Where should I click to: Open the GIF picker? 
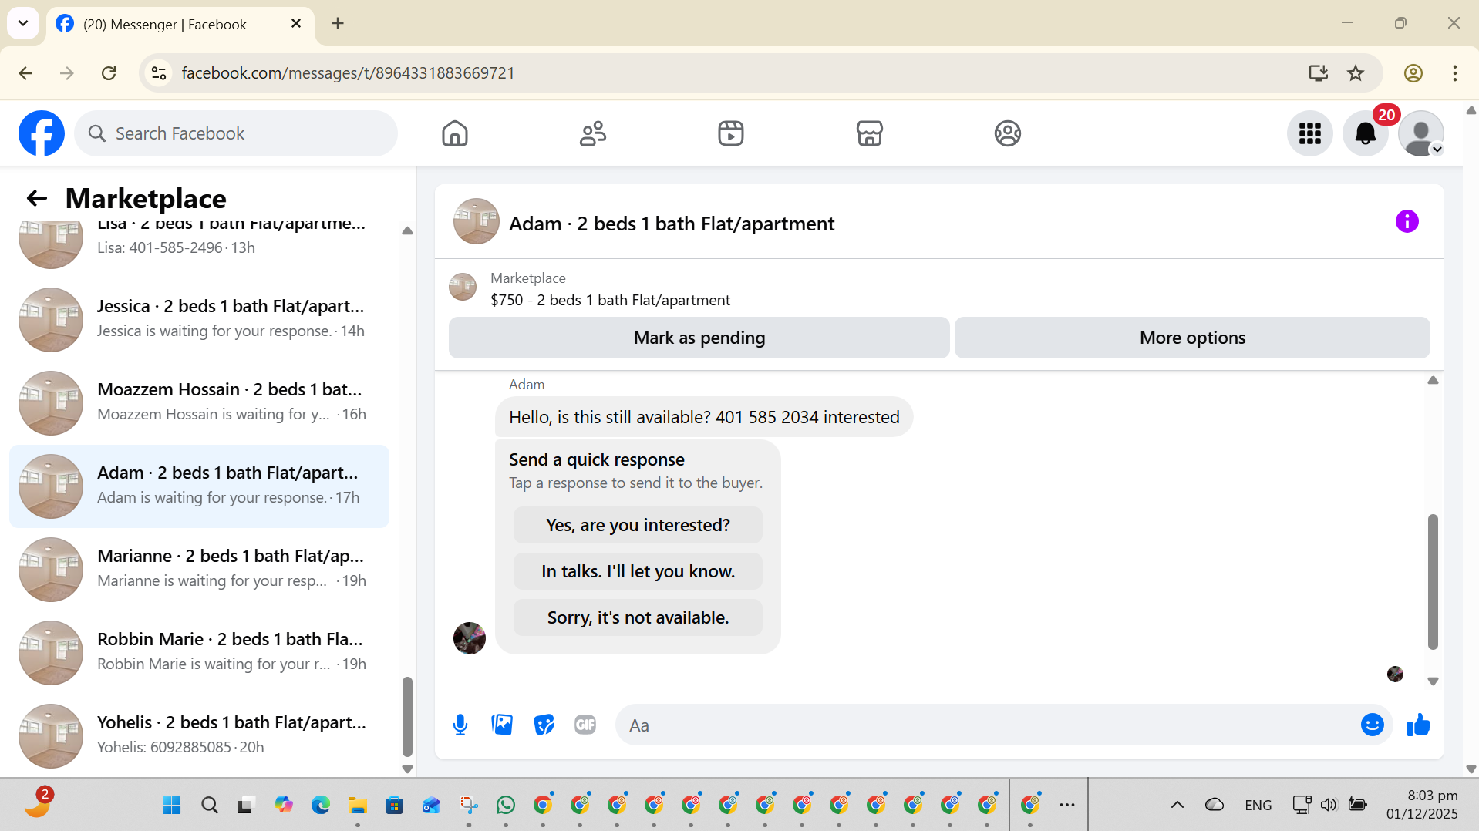pyautogui.click(x=585, y=725)
